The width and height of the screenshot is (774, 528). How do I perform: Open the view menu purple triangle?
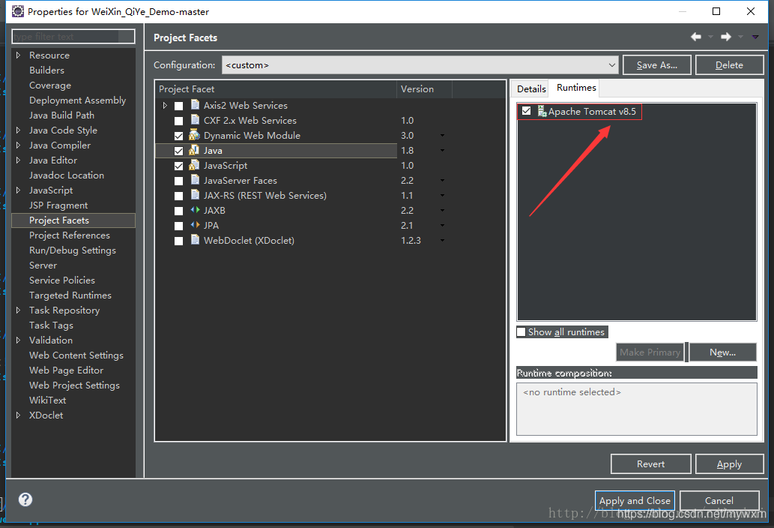tap(755, 37)
